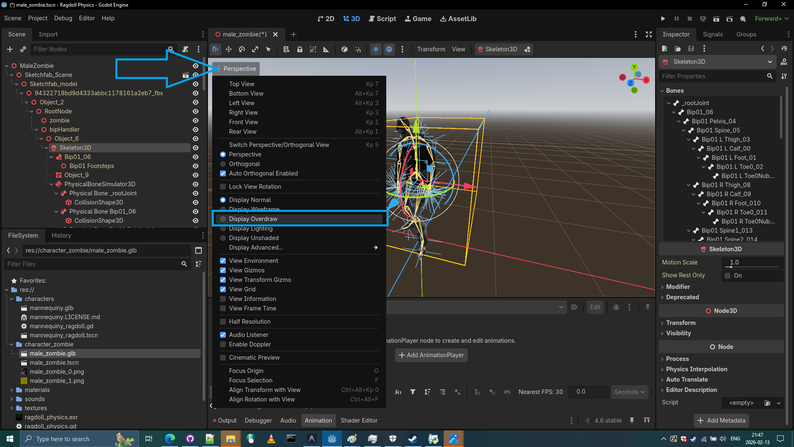Image resolution: width=794 pixels, height=447 pixels.
Task: Switch to the Signals tab
Action: (x=713, y=34)
